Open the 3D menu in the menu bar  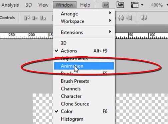(29, 5)
